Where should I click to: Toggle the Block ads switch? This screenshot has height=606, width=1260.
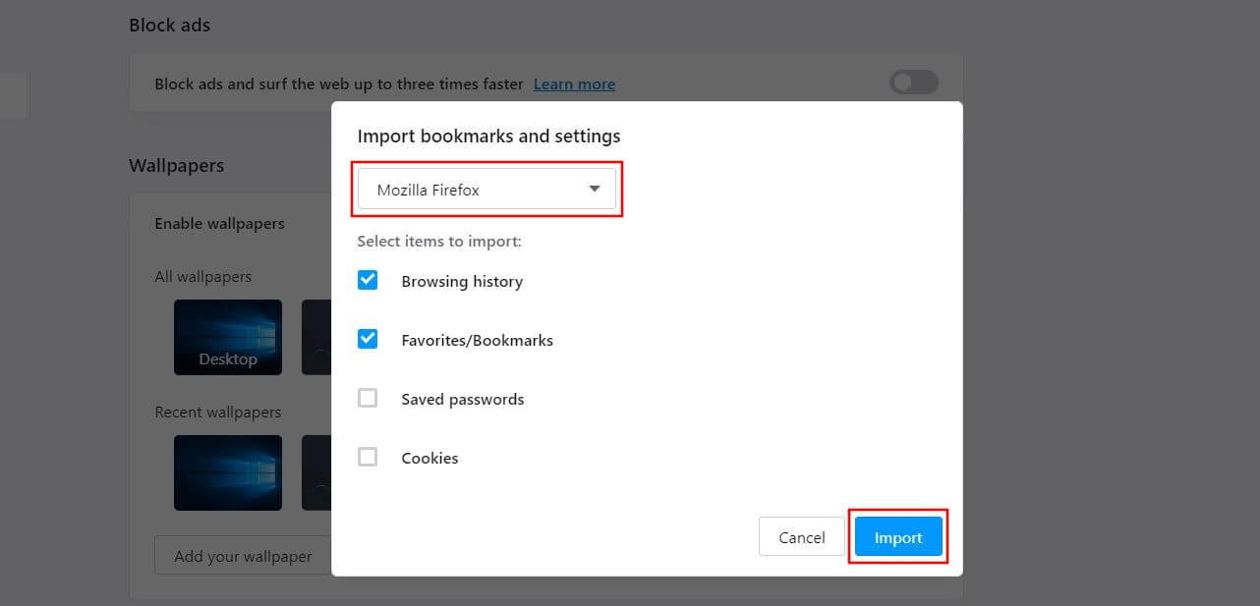913,83
